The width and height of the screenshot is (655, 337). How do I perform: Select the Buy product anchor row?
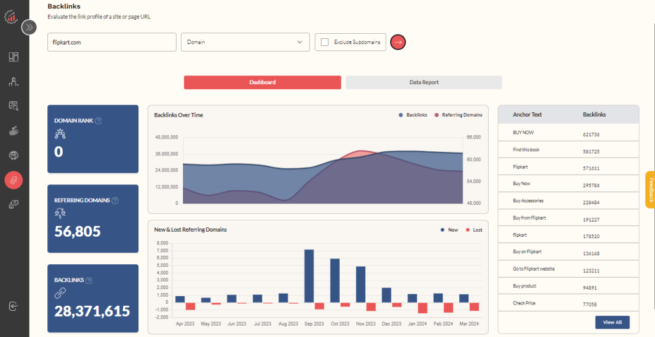click(569, 286)
